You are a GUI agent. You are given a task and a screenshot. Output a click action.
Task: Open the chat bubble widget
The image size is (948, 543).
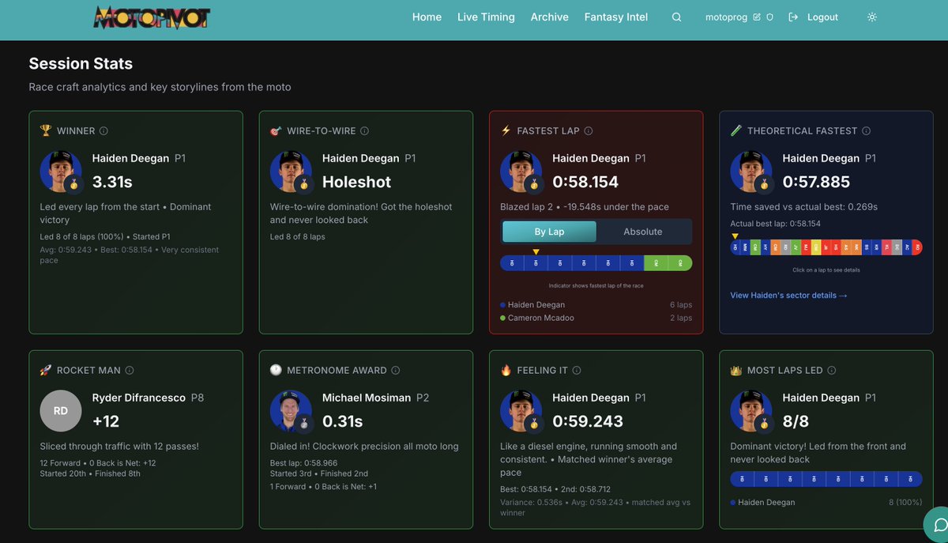940,525
